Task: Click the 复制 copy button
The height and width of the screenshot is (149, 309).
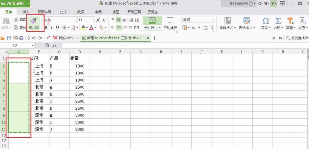Action: coord(20,28)
